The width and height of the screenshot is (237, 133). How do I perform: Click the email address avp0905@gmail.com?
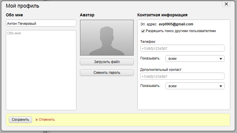coord(176,24)
